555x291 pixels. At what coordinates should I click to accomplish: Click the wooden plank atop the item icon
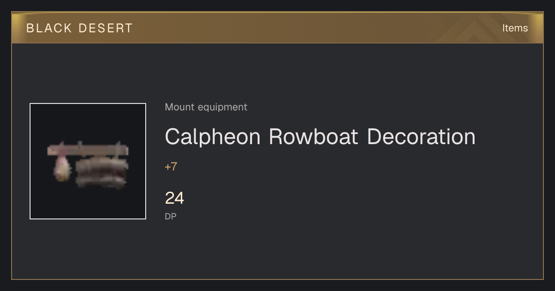88,149
